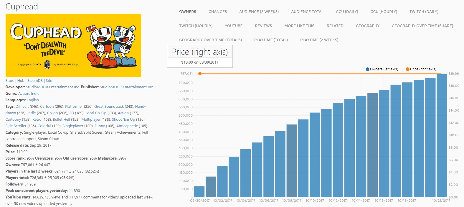464x207 pixels.
Task: Open the Cartoony tag
Action: tap(13, 120)
